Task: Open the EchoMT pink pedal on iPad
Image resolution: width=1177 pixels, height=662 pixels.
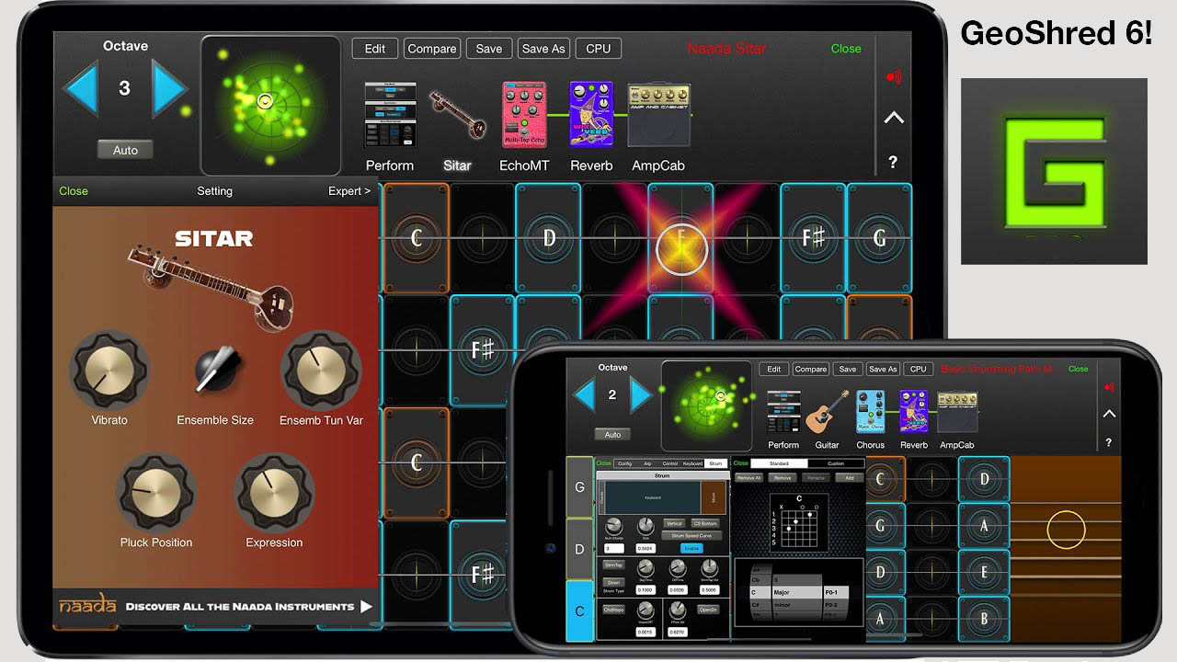Action: 524,115
